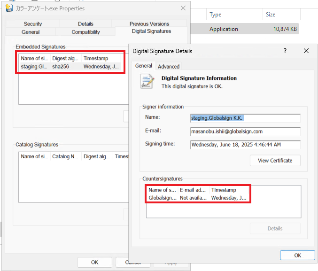The height and width of the screenshot is (271, 318).
Task: Switch to Advanced tab in signature details
Action: click(168, 67)
